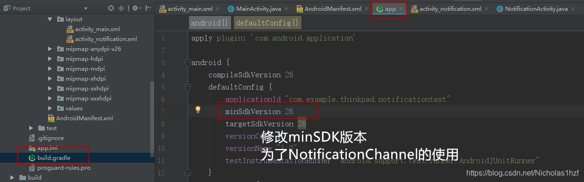Click the minSdkVersion 26 text

point(259,111)
